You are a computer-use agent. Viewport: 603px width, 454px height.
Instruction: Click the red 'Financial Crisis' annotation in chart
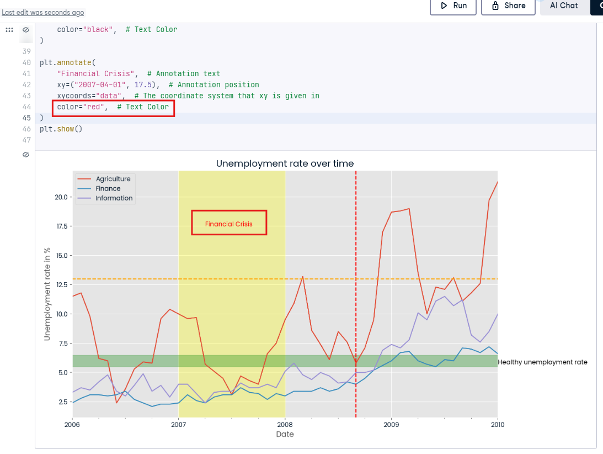(x=229, y=224)
